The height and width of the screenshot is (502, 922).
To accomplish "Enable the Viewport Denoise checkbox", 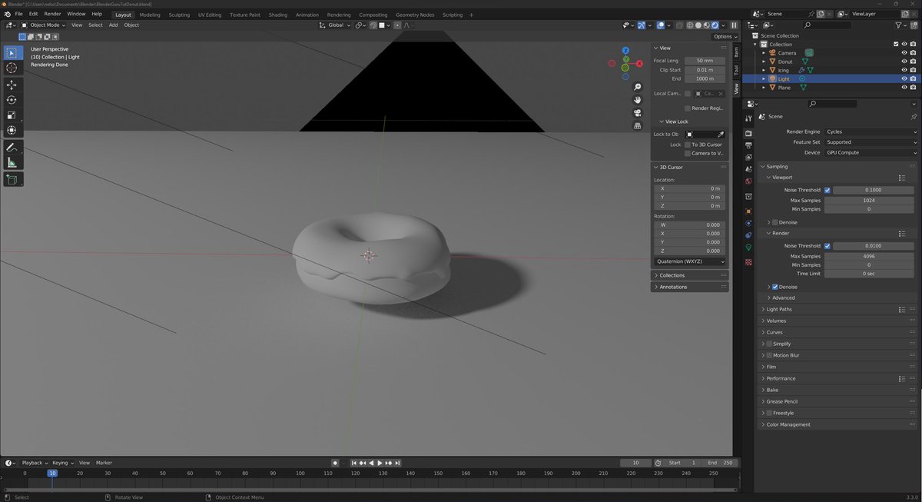I will point(775,222).
